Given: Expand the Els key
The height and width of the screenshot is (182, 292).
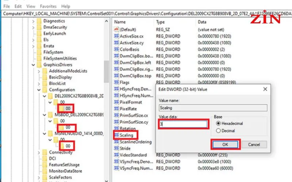Looking at the screenshot, I should click(33, 40).
